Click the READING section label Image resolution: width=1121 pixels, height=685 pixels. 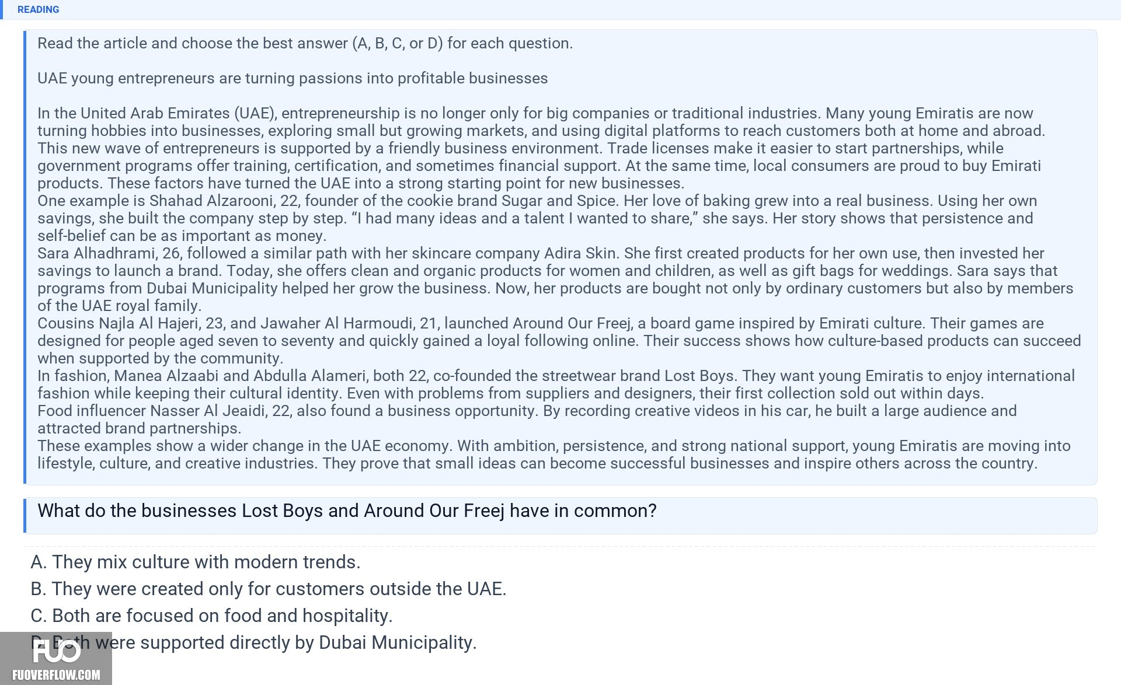coord(38,9)
